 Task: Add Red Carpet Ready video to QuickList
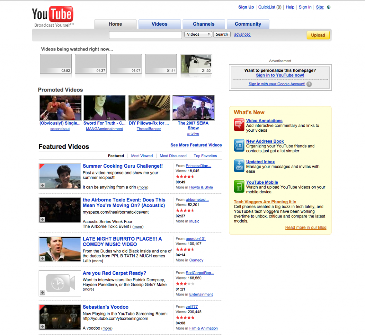coord(42,293)
